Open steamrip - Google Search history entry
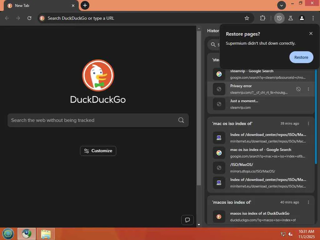Viewport: 320px width, 240px height. point(261,74)
